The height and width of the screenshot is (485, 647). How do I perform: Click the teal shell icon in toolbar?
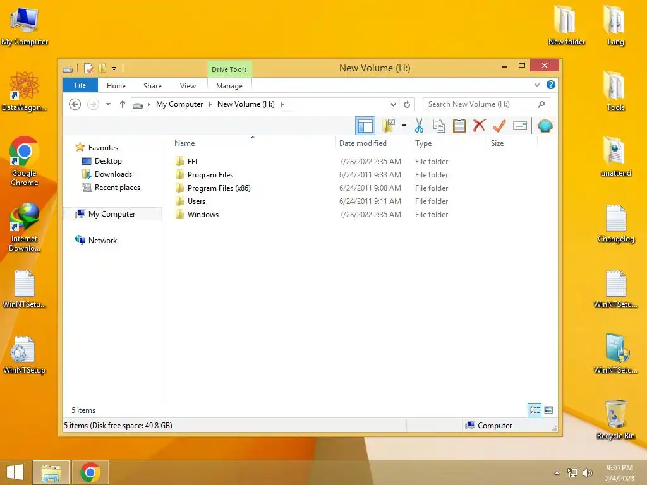(545, 126)
